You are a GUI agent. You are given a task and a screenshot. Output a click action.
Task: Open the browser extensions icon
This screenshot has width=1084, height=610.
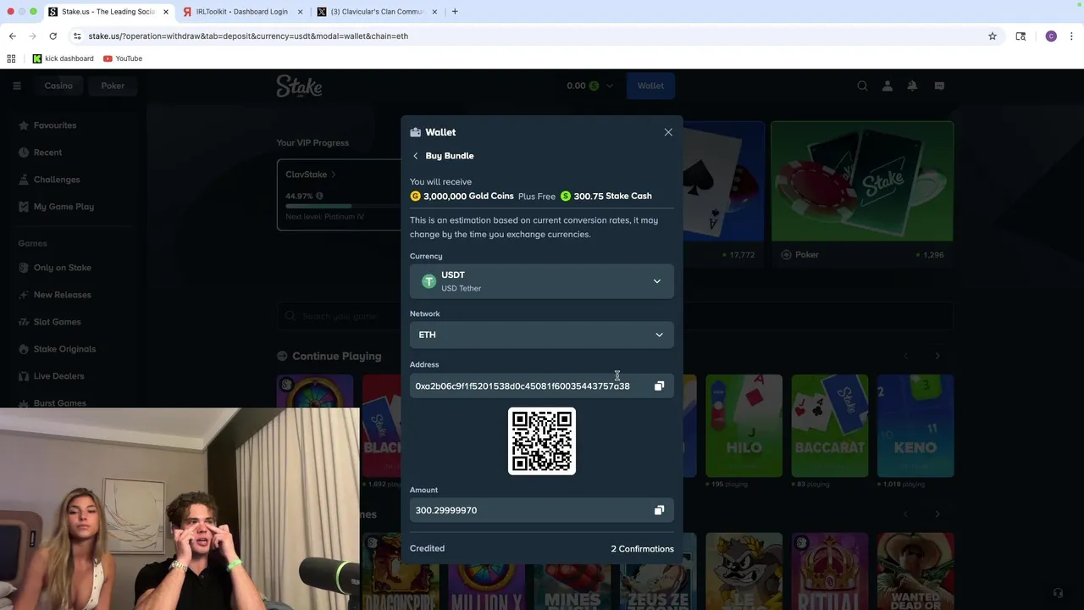click(x=1020, y=36)
